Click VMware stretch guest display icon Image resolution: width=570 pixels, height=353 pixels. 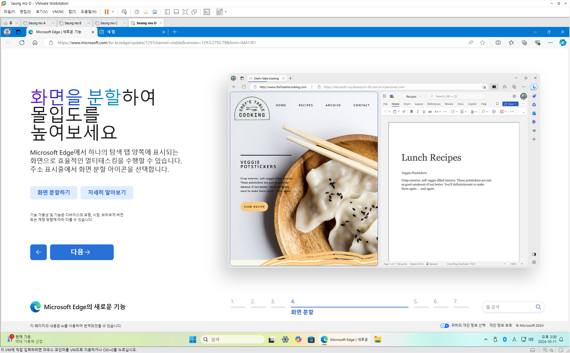pos(219,12)
